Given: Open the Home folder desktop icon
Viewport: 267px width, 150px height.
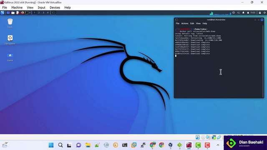Looking at the screenshot, I should click(x=10, y=57).
